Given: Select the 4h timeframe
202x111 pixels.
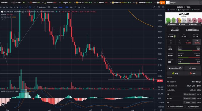Looking at the screenshot, I should (18, 7).
